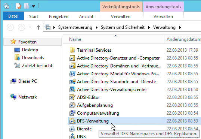
Task: Expand the arrow after System und Sicherheit
Action: tap(149, 27)
